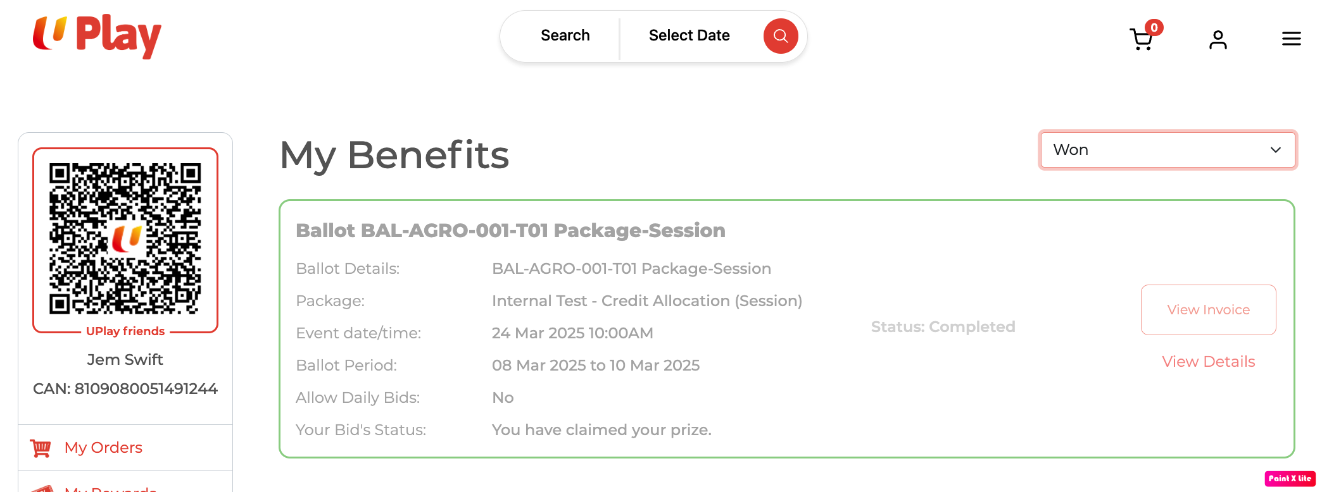
Task: Click the Paint X lite badge
Action: (1290, 479)
